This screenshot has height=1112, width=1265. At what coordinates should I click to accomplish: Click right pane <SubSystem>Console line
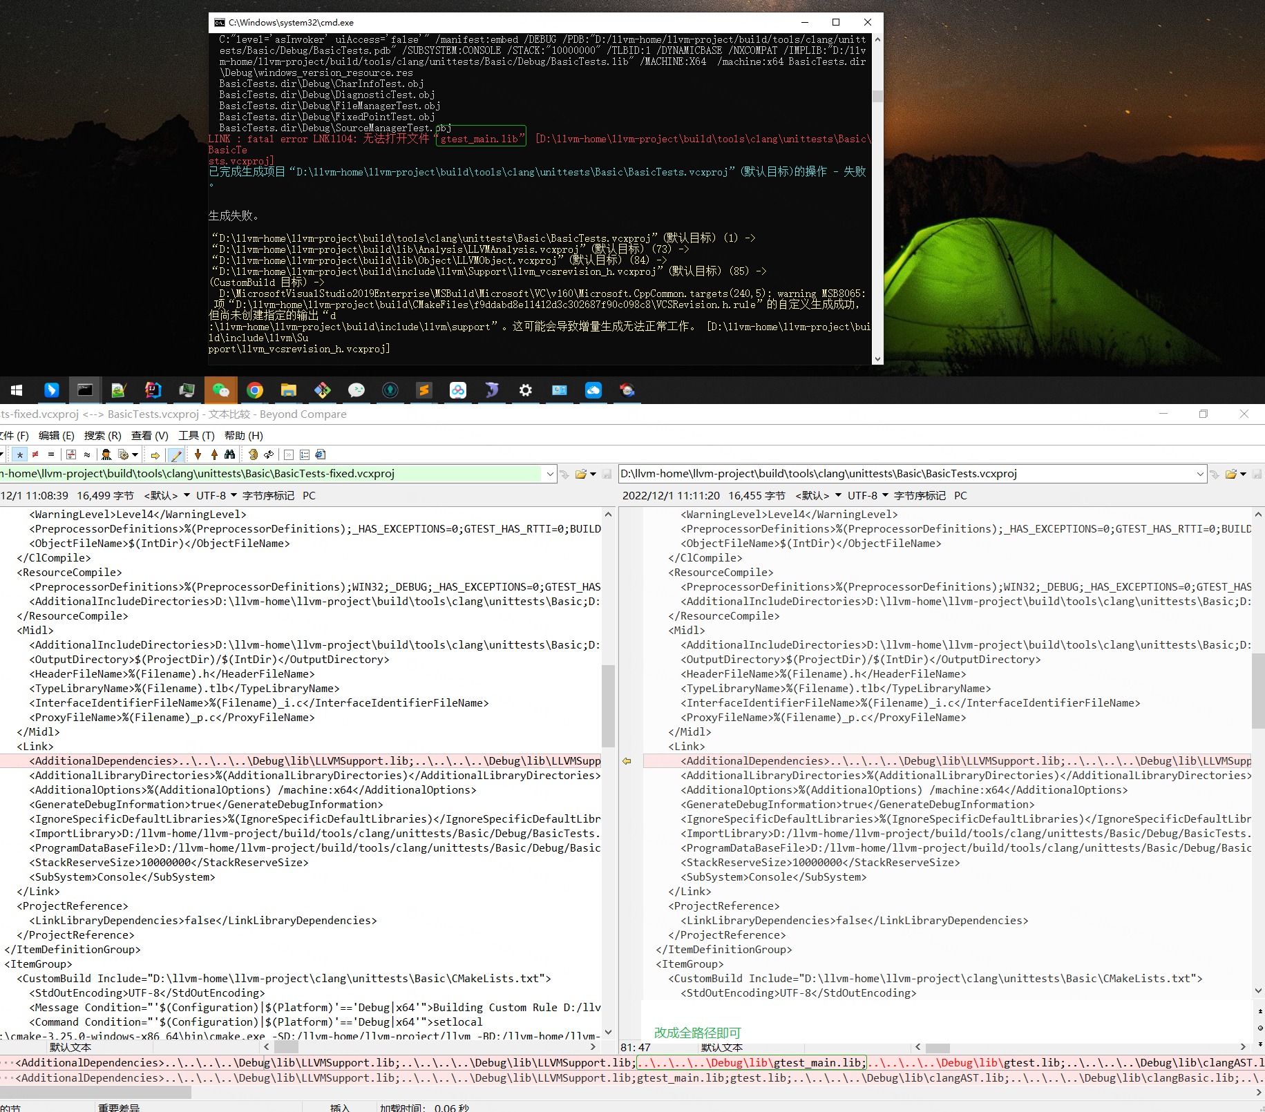[773, 877]
